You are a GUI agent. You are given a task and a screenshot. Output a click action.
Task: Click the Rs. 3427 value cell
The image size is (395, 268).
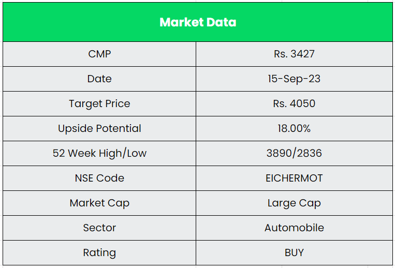pyautogui.click(x=294, y=54)
